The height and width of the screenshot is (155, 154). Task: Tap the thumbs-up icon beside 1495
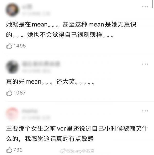click(x=9, y=46)
